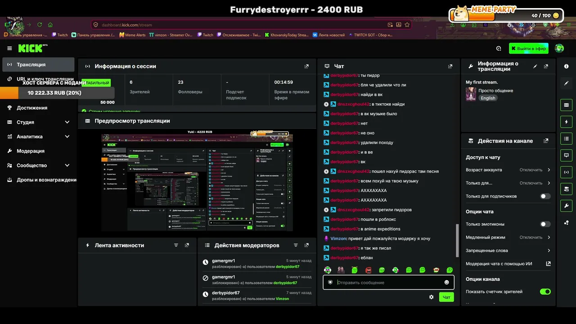Toggle the activity feed lightning widget in the right sidebar
The width and height of the screenshot is (576, 324).
[x=566, y=121]
